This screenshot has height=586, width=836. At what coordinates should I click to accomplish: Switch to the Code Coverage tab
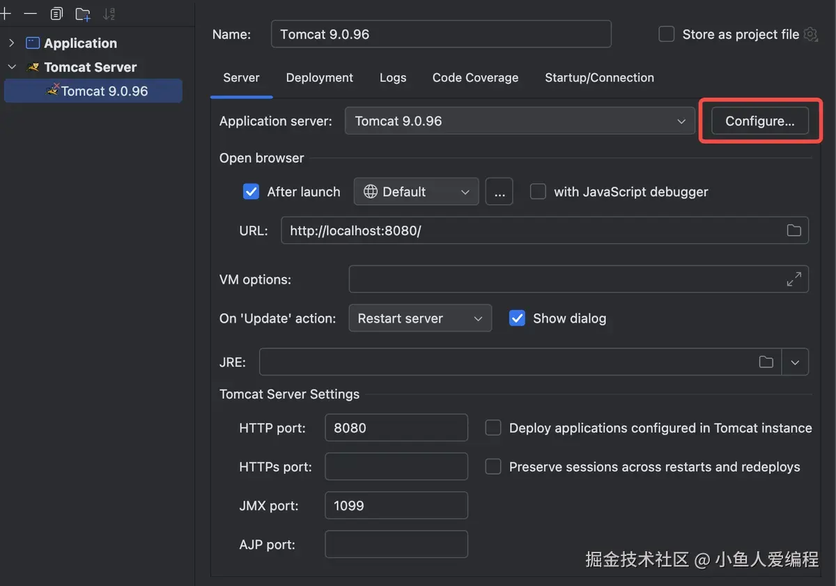[x=475, y=78]
